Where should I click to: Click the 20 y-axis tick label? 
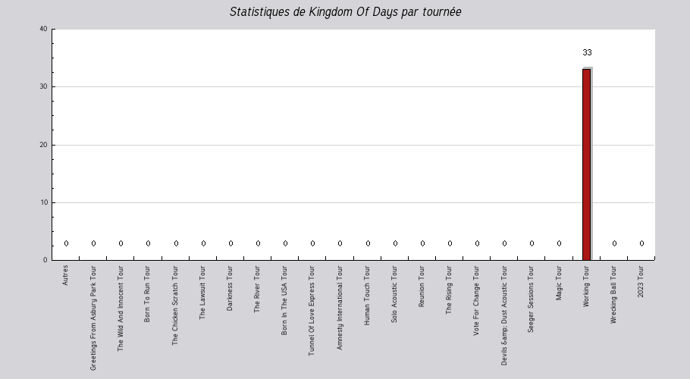[43, 145]
